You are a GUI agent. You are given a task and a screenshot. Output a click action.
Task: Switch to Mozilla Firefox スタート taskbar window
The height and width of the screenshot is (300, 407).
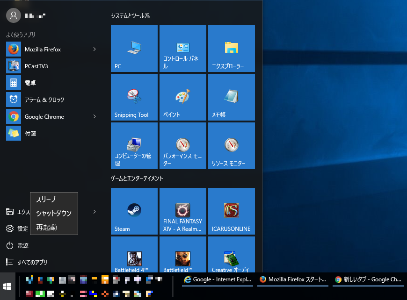pyautogui.click(x=293, y=279)
